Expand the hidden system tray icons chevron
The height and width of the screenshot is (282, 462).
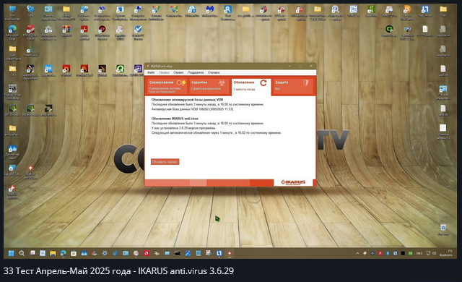357,253
